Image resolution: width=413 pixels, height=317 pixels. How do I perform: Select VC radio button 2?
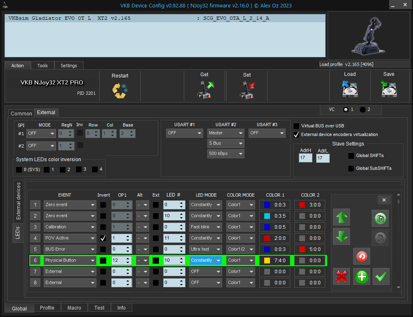pos(363,110)
